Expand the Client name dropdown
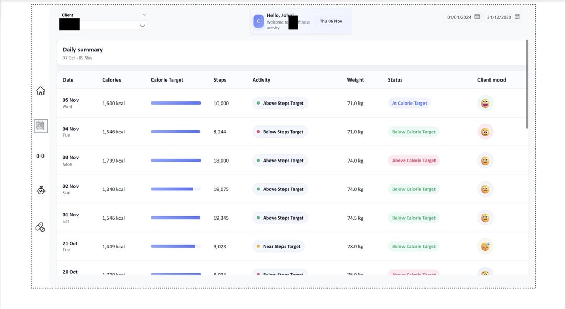566x309 pixels. [142, 26]
